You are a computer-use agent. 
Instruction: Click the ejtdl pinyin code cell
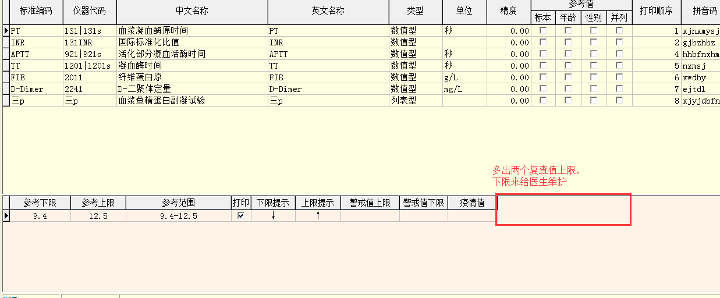[701, 88]
